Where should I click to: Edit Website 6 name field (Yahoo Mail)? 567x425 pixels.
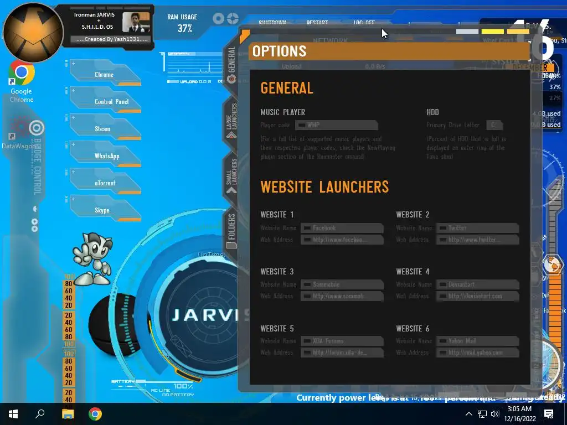click(478, 341)
